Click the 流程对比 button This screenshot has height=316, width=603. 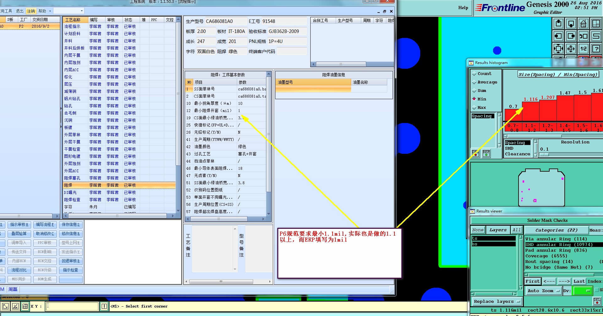19,270
